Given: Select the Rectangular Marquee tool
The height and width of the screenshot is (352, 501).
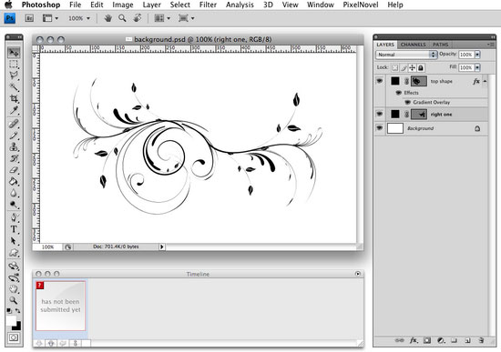Looking at the screenshot, I should tap(14, 64).
